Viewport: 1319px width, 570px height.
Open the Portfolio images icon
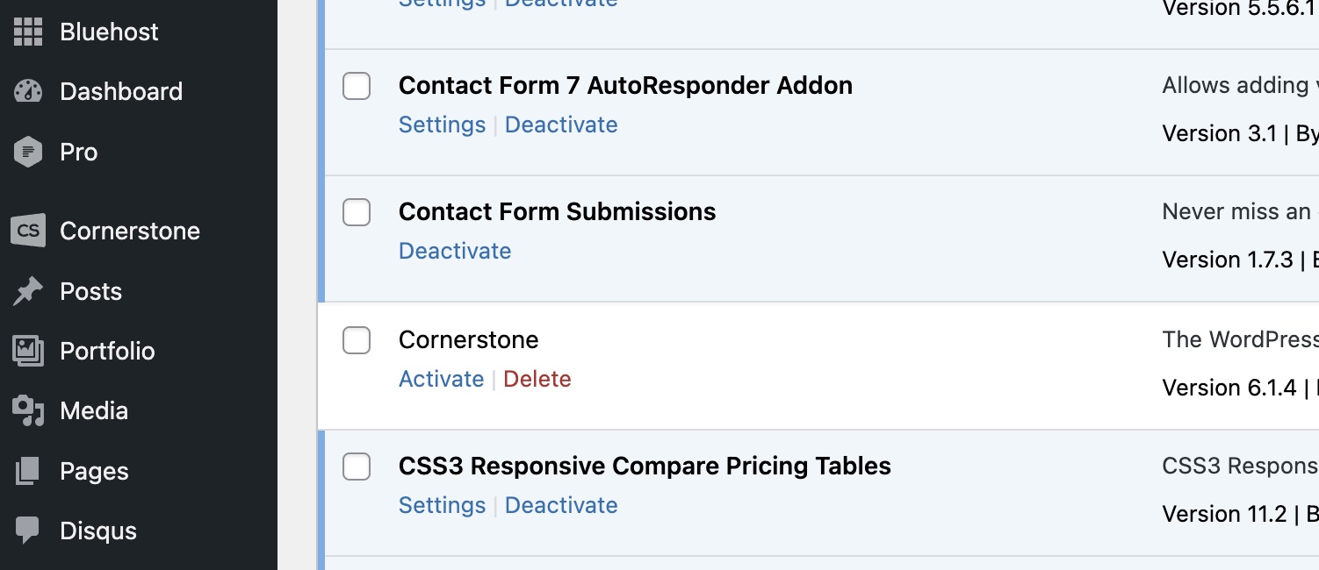pyautogui.click(x=28, y=351)
